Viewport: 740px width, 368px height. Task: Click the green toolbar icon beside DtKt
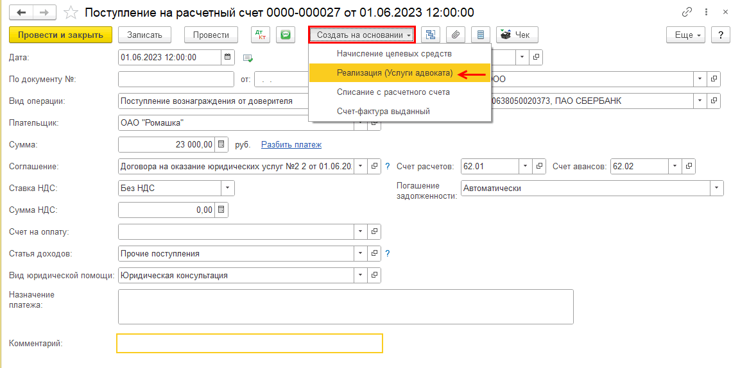point(285,35)
